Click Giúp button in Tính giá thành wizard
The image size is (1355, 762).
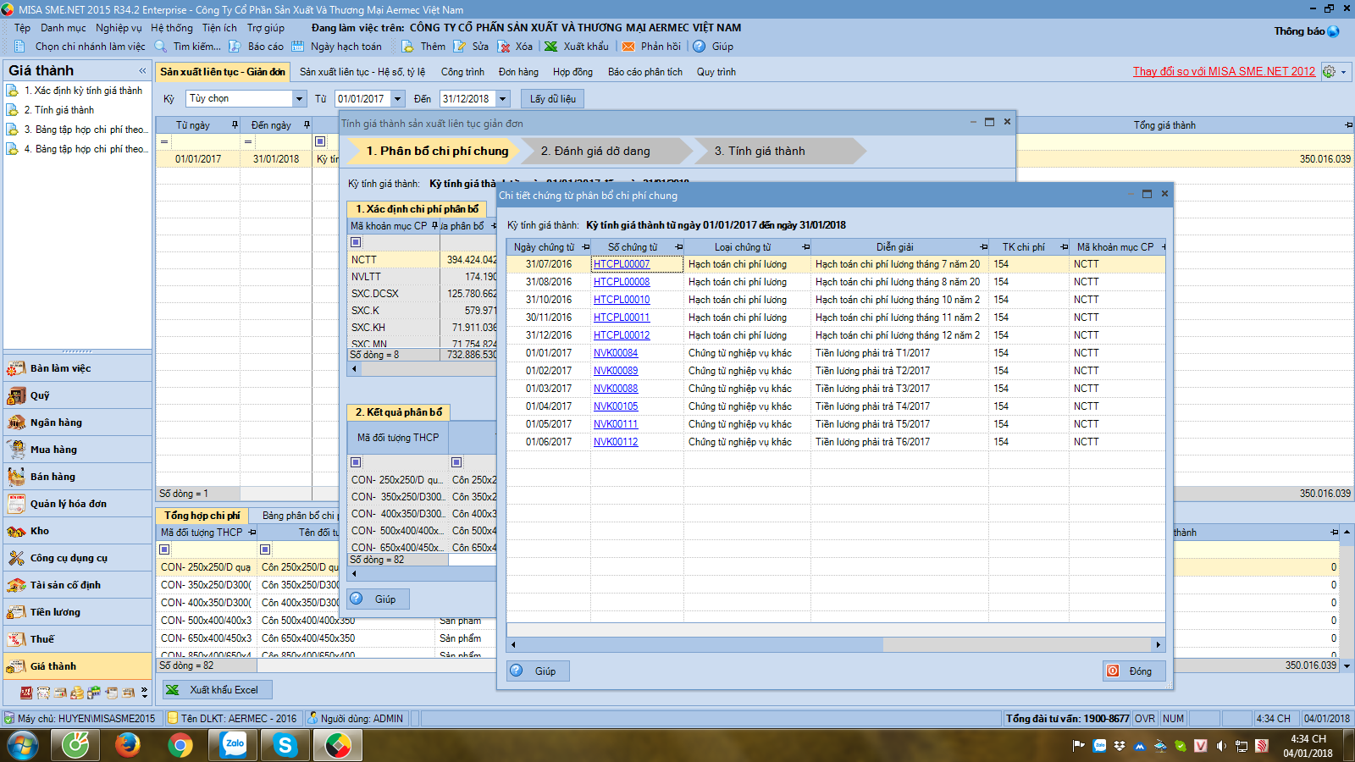pyautogui.click(x=379, y=599)
